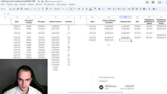
Task: Open the 123 number formats menu
Action: (50, 9)
